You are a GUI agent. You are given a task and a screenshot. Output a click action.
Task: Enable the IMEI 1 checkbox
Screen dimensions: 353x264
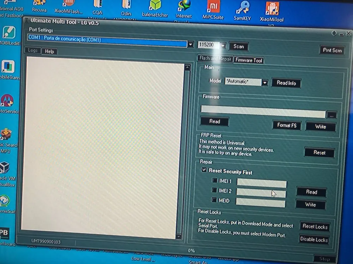tap(215, 180)
